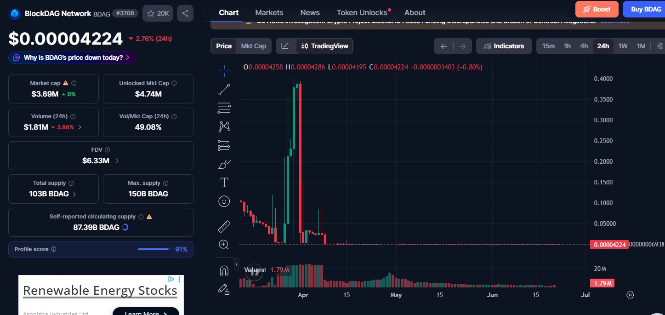Click info icon beside Max. supply
The height and width of the screenshot is (315, 665).
[x=166, y=183]
